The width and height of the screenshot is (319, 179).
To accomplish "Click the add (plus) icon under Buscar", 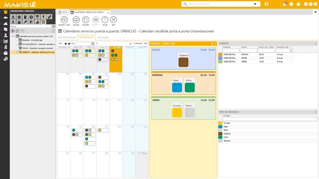I will click(x=13, y=31).
